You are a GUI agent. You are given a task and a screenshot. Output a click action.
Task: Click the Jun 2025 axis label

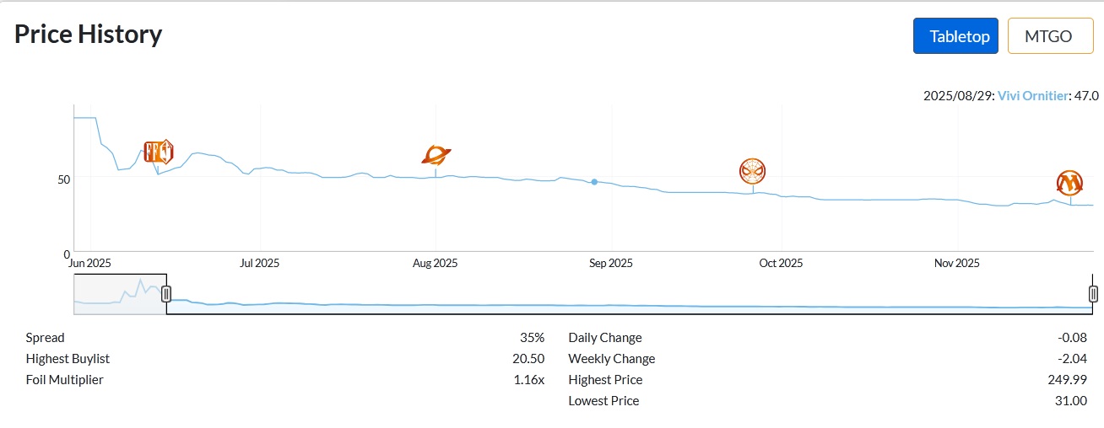[x=89, y=264]
